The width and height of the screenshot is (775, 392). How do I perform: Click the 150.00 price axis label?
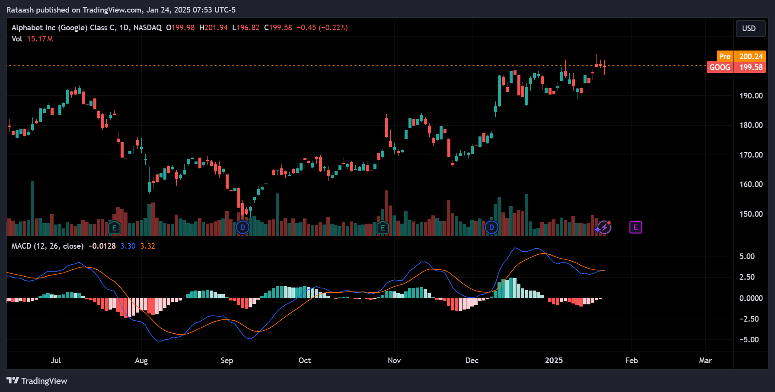coord(751,214)
